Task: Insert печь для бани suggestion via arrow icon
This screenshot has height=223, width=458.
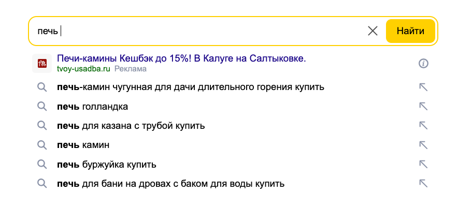Action: 423,184
